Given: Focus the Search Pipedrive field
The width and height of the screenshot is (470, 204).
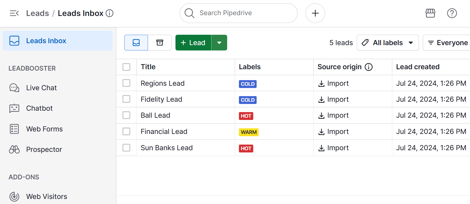Looking at the screenshot, I should point(239,13).
